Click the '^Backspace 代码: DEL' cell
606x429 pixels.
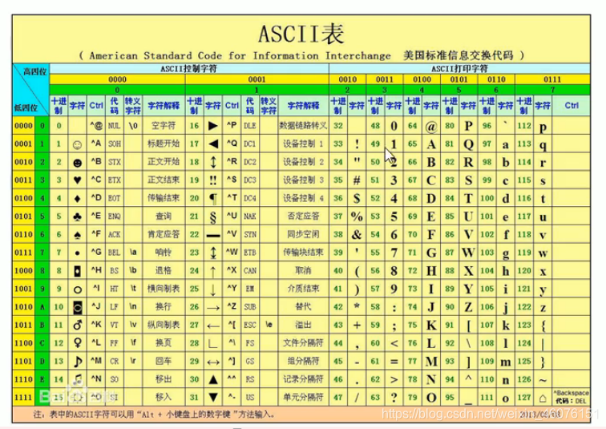click(x=572, y=397)
